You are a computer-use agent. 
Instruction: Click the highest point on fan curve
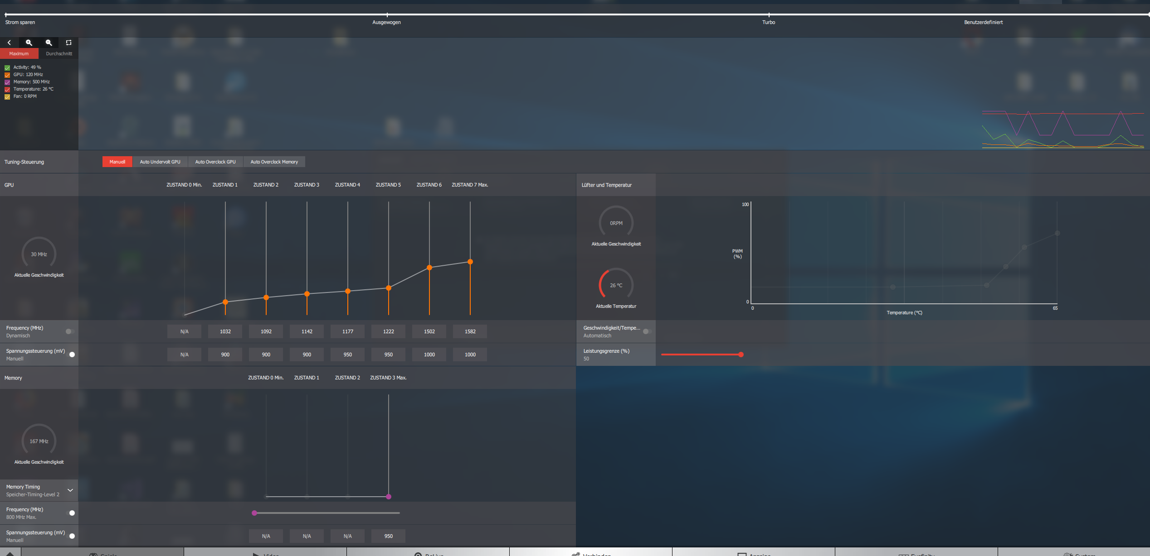(1057, 233)
